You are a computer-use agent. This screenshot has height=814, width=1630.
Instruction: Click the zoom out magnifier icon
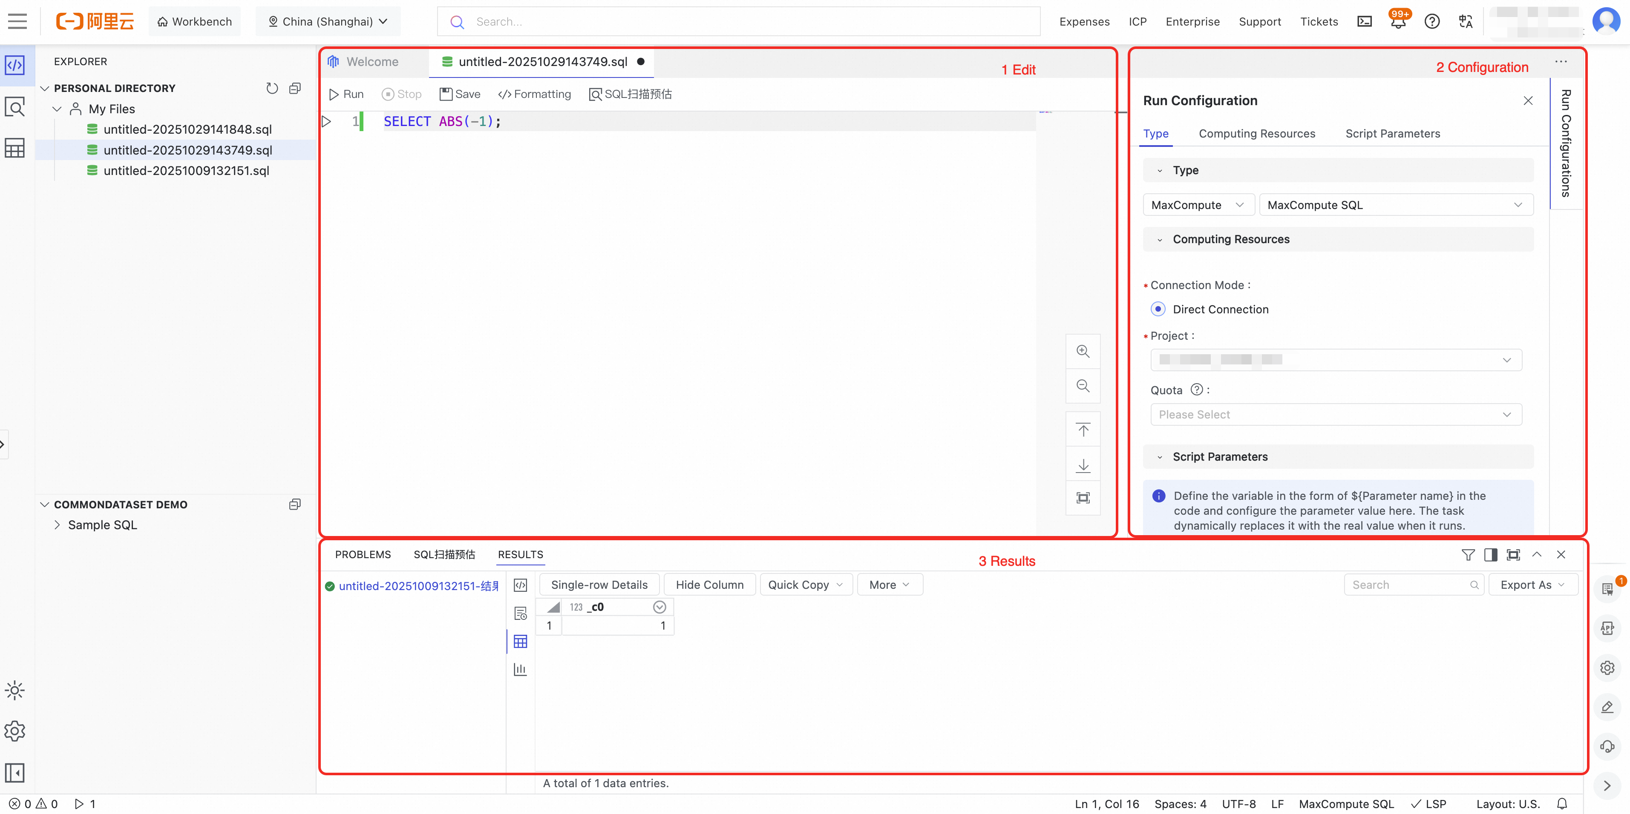1083,386
